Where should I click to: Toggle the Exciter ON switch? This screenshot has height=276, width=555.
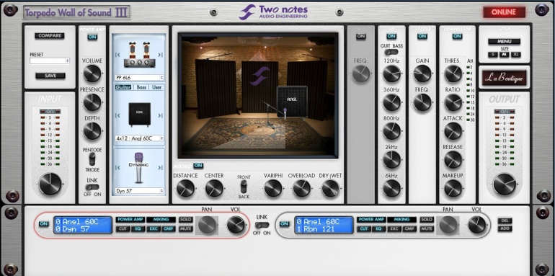pos(422,36)
